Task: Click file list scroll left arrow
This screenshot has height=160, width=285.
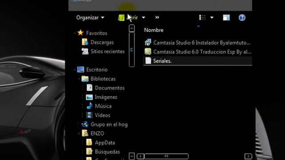Action: coord(141,156)
